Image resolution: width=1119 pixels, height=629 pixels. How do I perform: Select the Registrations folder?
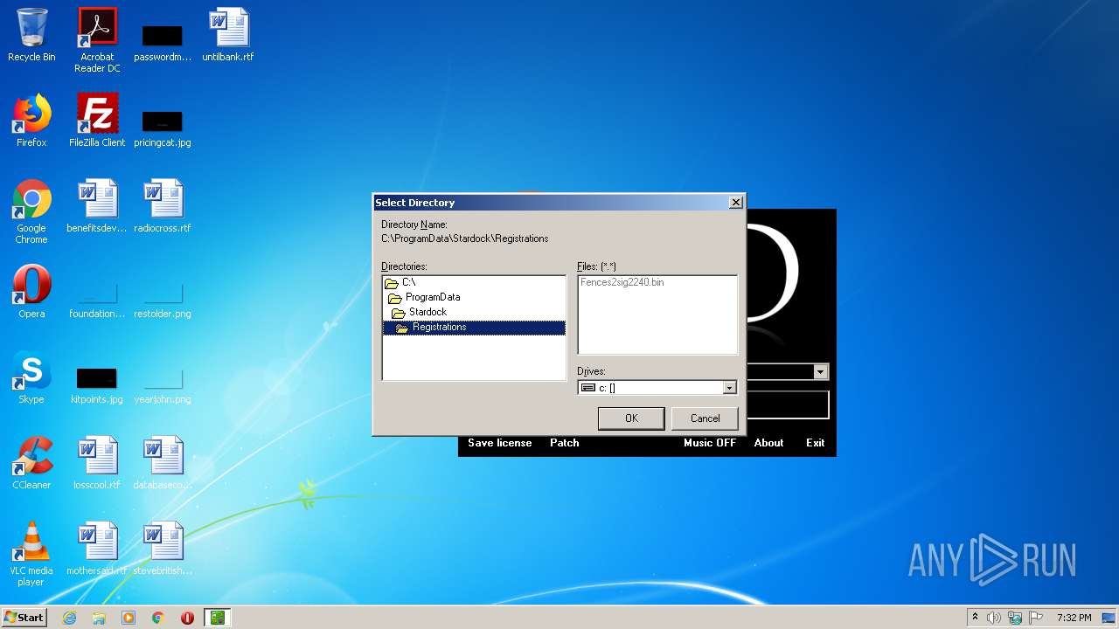(474, 327)
